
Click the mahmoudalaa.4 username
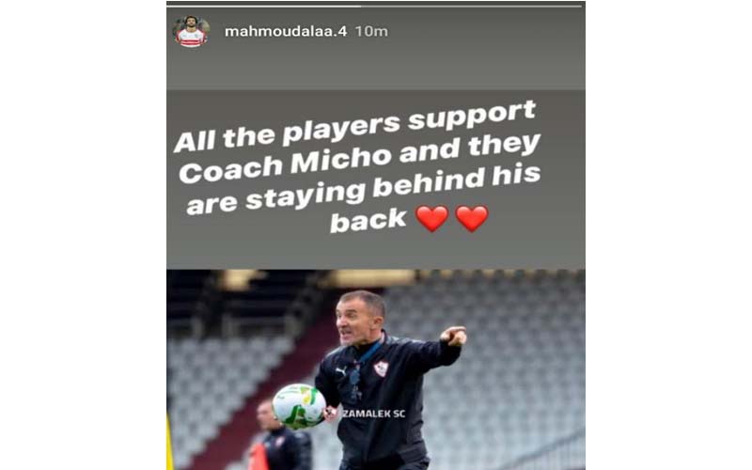(x=286, y=32)
